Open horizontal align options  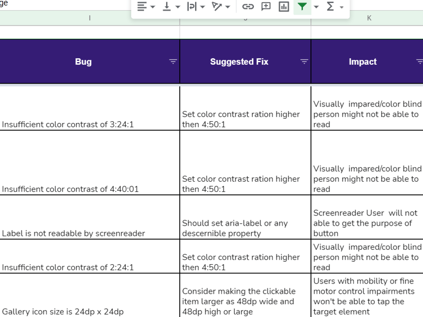coord(142,6)
